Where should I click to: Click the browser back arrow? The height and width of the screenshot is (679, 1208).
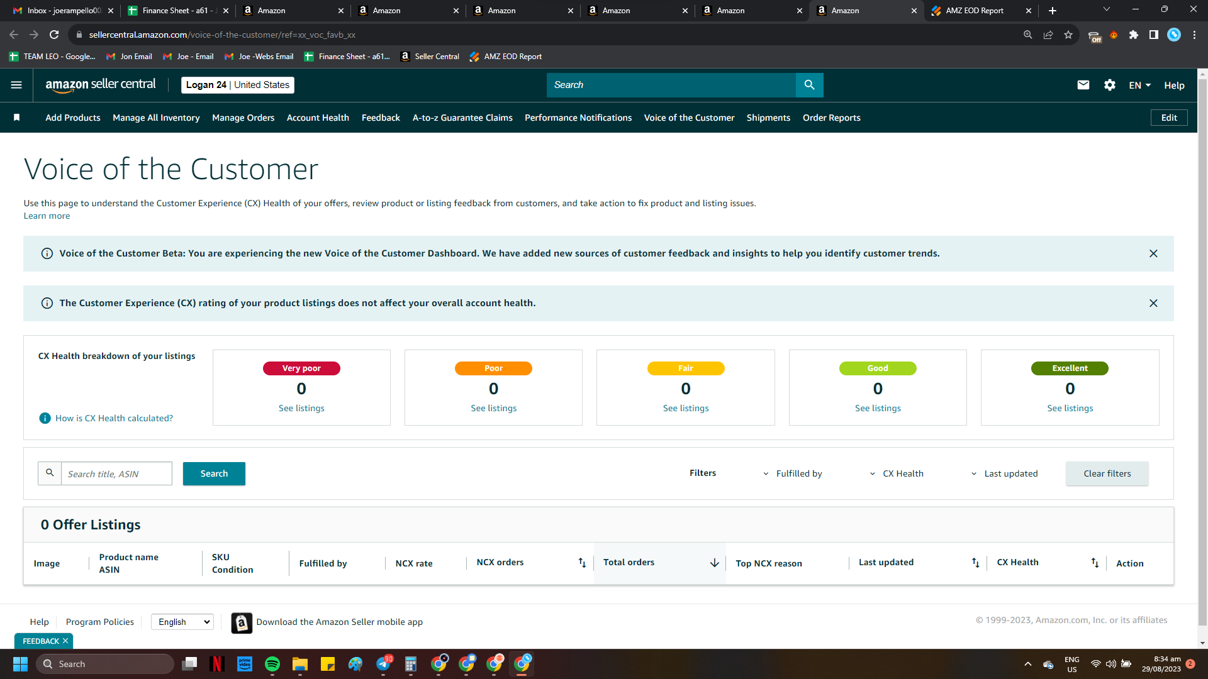pos(14,35)
